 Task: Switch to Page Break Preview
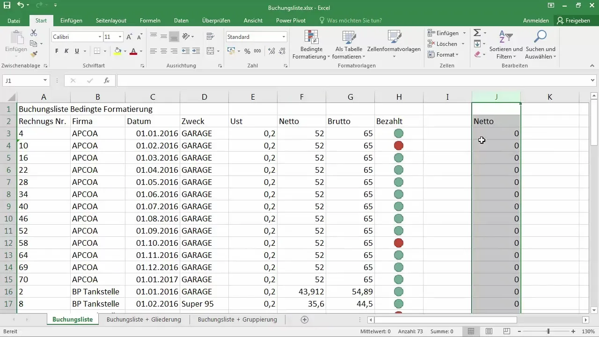coord(506,331)
